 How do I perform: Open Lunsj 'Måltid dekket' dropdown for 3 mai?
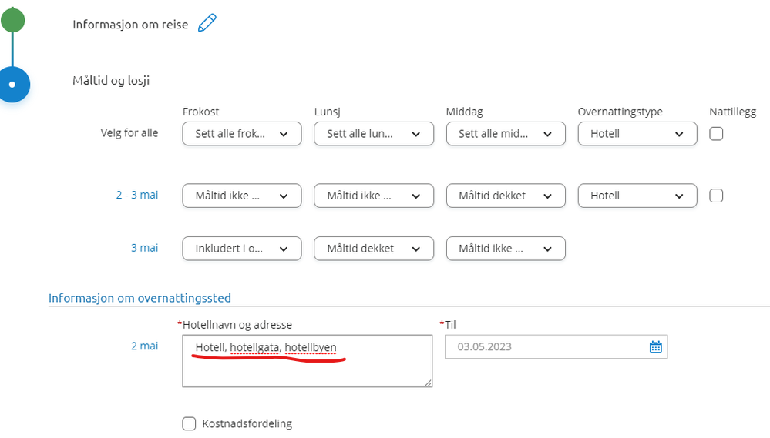[x=374, y=249]
